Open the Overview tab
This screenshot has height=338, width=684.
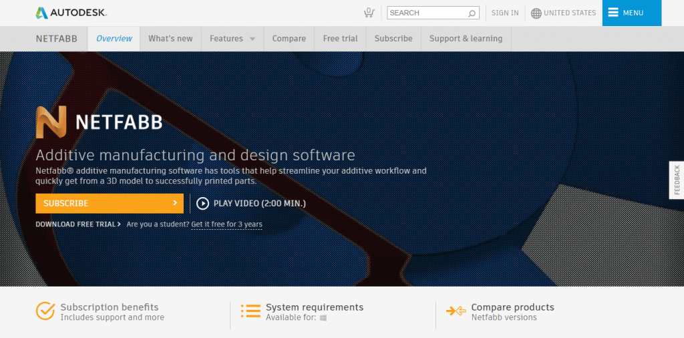click(x=114, y=39)
